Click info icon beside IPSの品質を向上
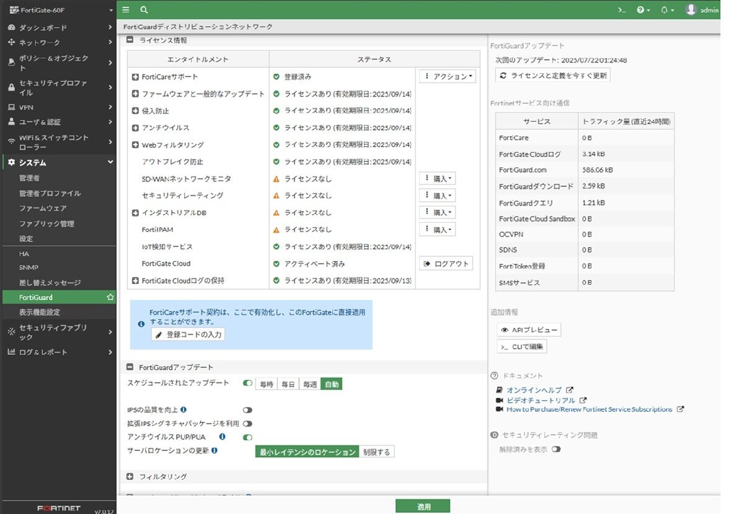Viewport: 744px width, 514px height. [184, 410]
